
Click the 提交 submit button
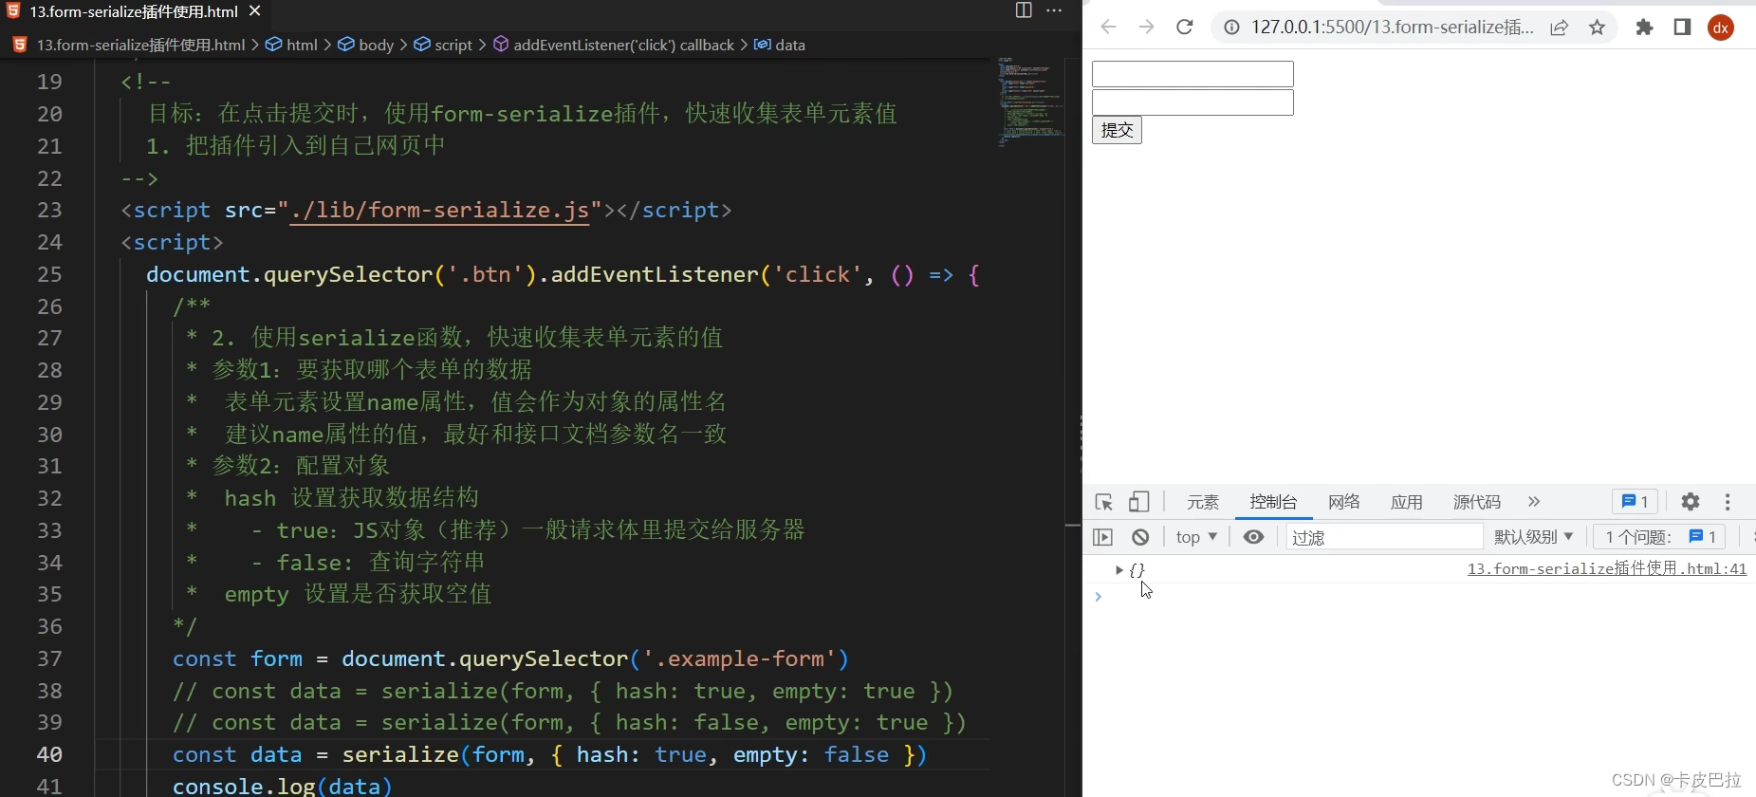(x=1117, y=130)
